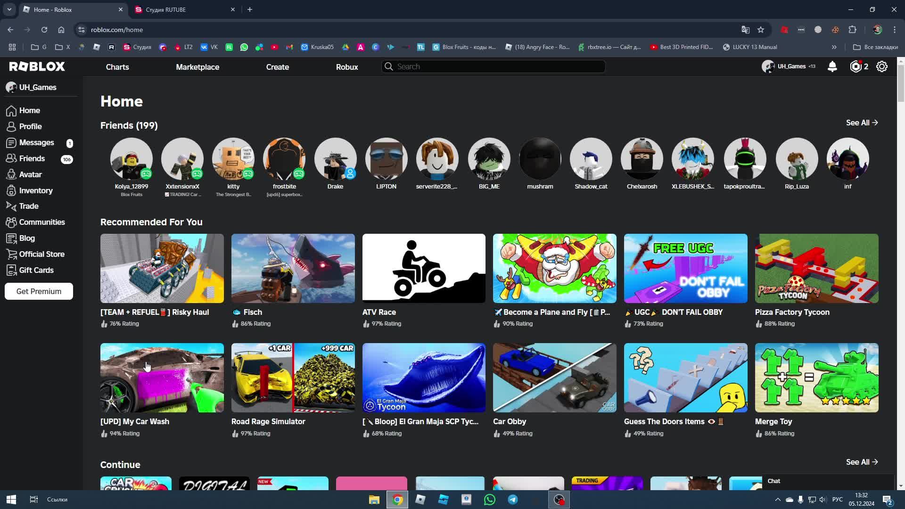905x509 pixels.
Task: Open WhatsApp from the Windows taskbar
Action: coord(490,500)
